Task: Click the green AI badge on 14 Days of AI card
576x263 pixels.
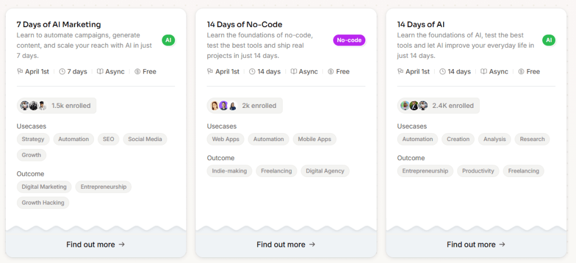Action: [x=548, y=40]
